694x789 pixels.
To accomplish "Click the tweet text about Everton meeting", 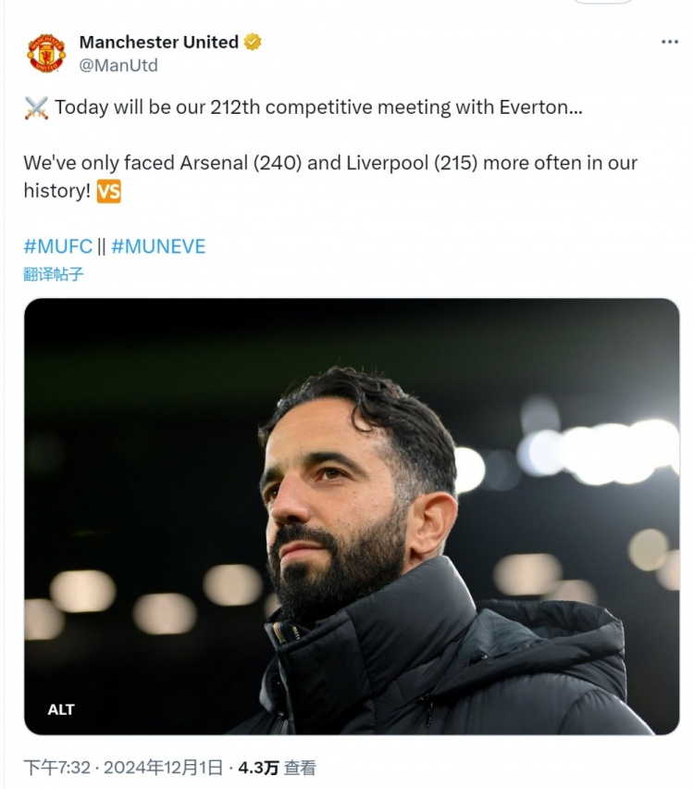I will [318, 107].
